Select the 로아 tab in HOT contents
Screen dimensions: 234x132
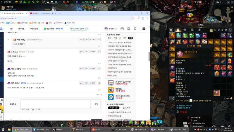click(x=109, y=38)
